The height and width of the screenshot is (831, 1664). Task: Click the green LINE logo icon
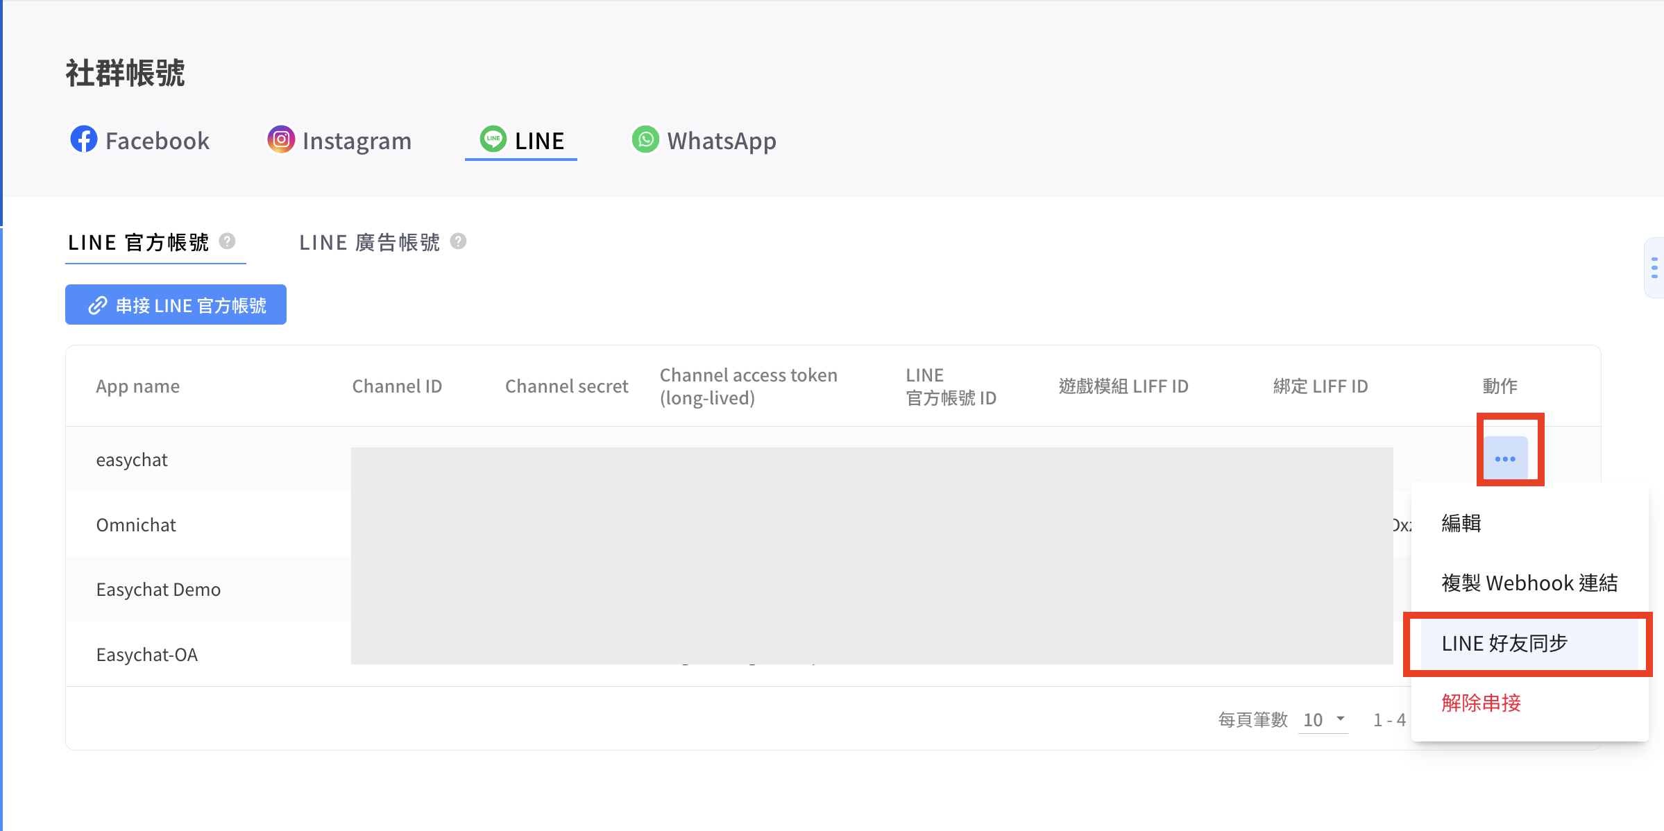(493, 139)
